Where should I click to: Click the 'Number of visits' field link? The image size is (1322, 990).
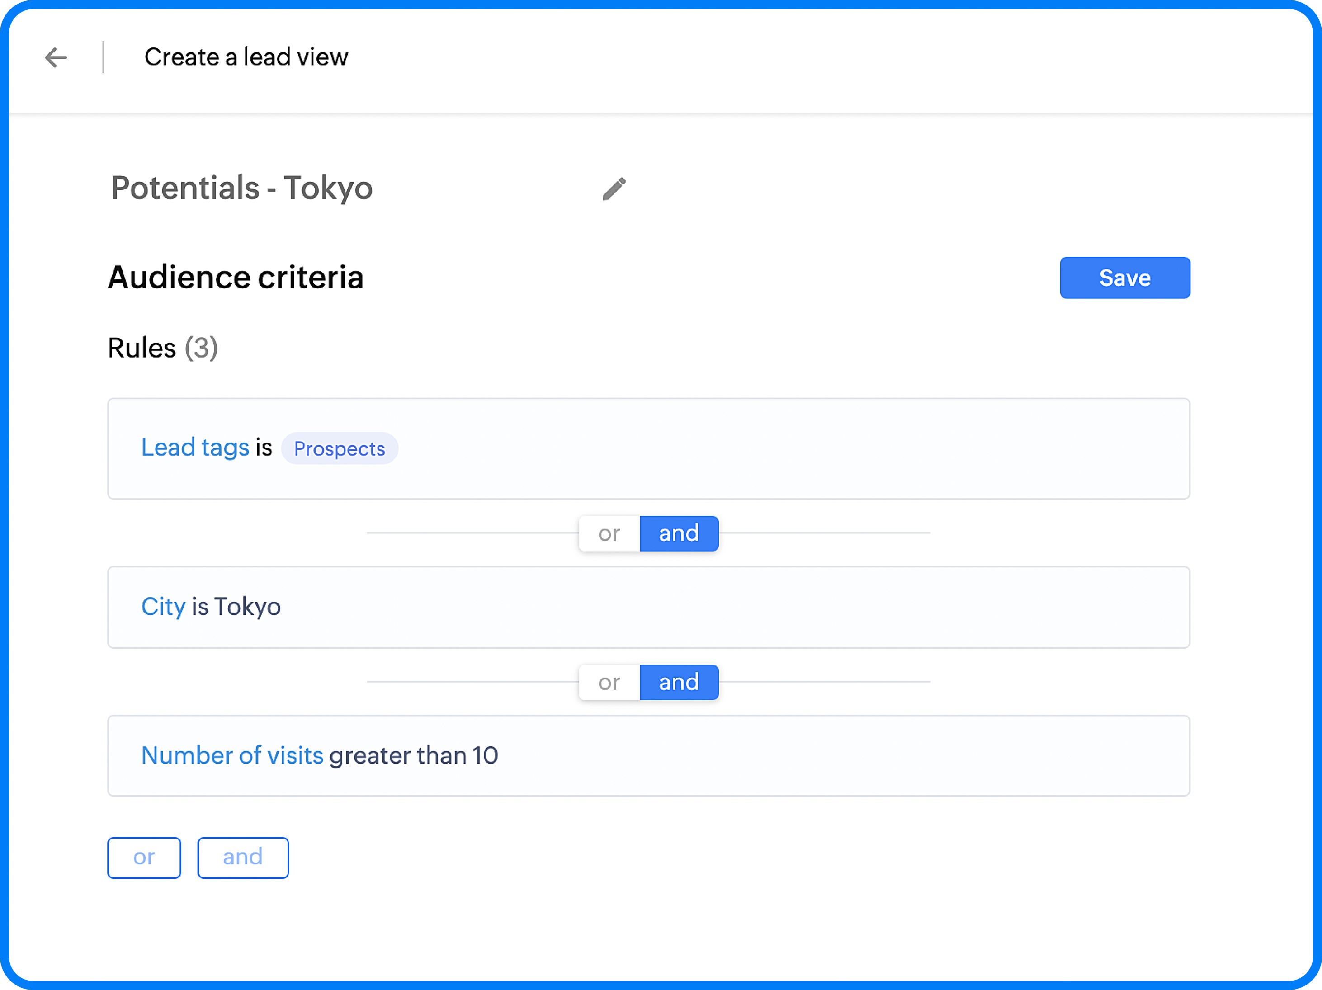coord(232,755)
